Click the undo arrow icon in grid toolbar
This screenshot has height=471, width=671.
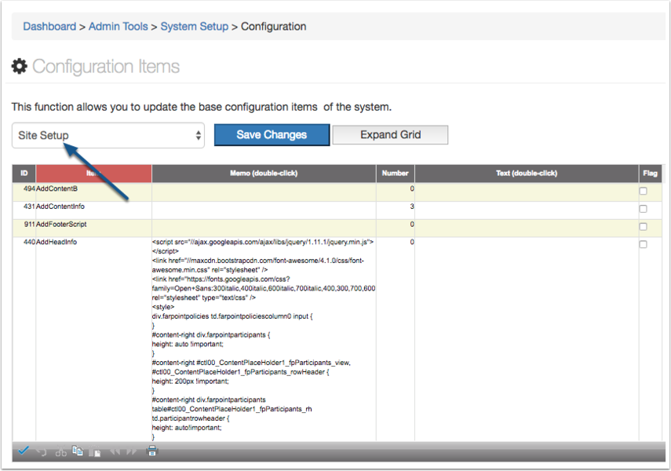click(42, 451)
